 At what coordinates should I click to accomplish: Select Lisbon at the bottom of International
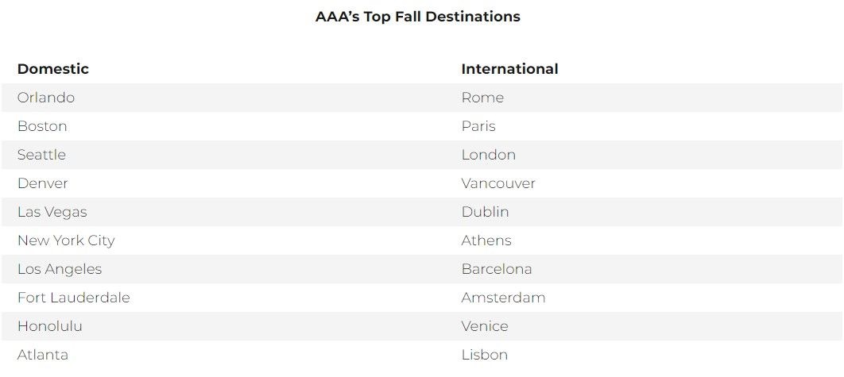485,355
